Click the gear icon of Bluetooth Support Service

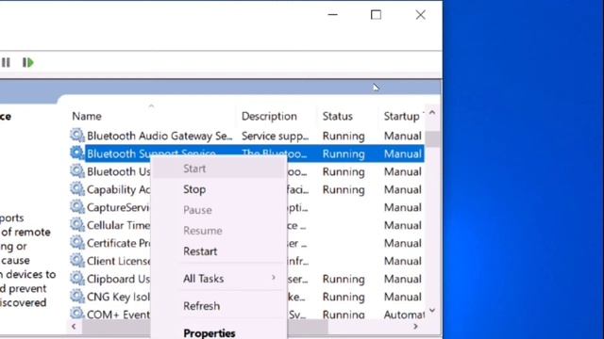pyautogui.click(x=77, y=153)
